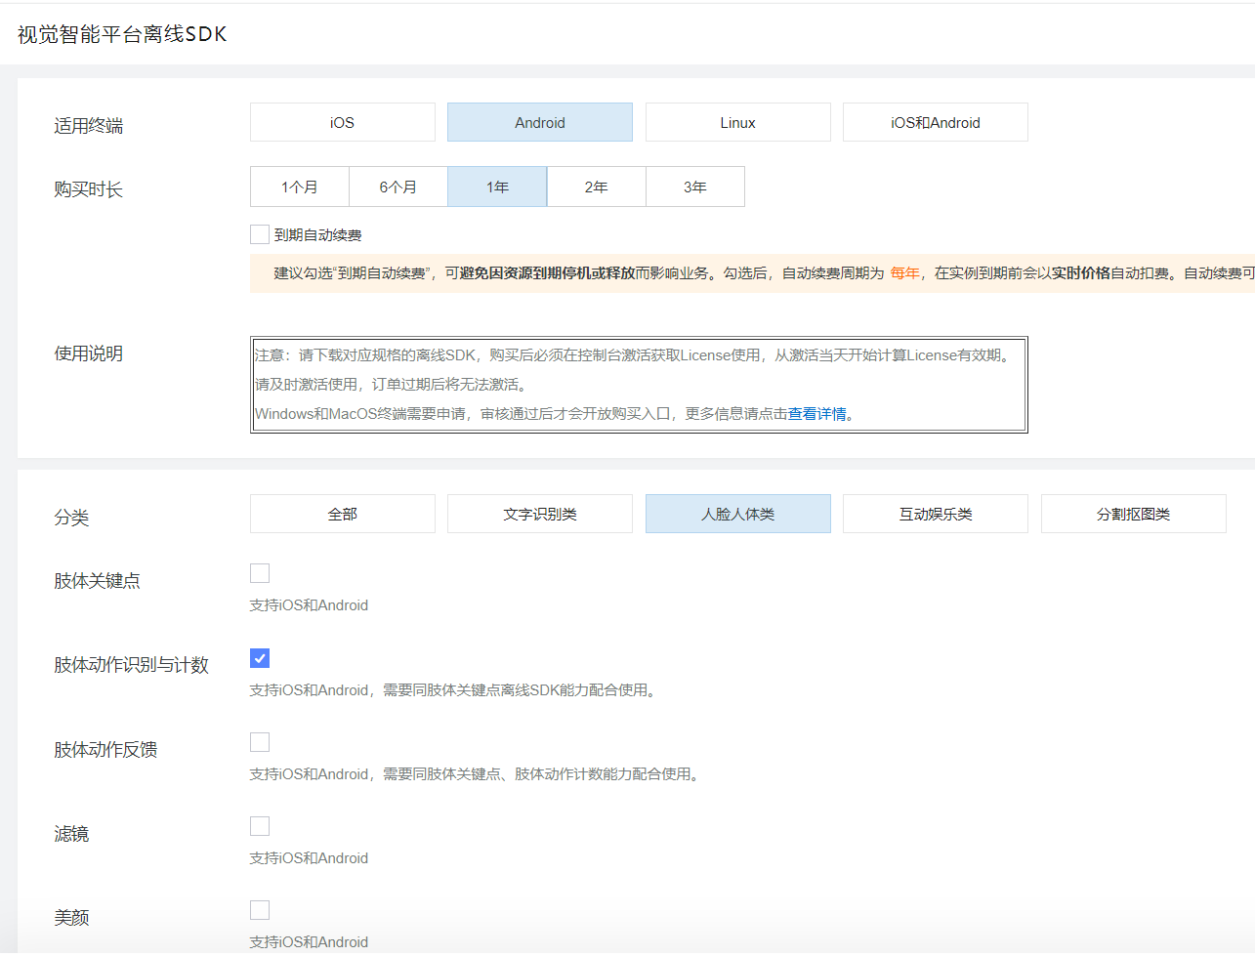Select Linux as the terminal
Screen dimensions: 1255x956
[738, 122]
